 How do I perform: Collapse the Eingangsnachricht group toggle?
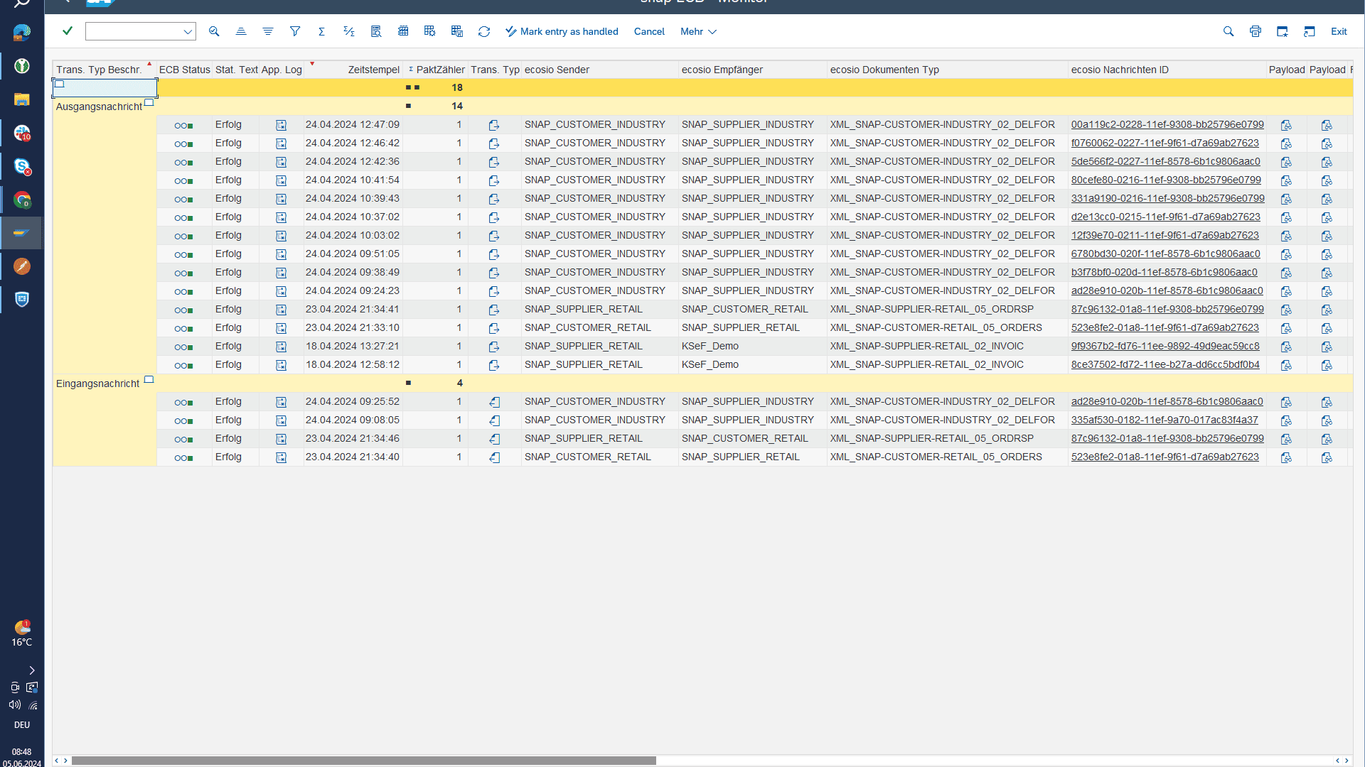[x=149, y=380]
